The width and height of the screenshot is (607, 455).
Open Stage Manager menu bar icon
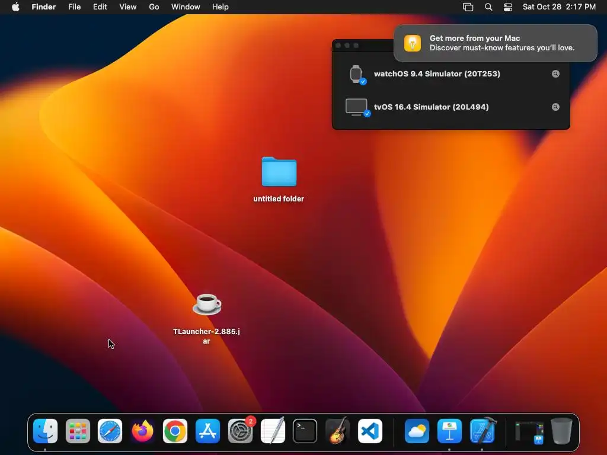coord(468,7)
